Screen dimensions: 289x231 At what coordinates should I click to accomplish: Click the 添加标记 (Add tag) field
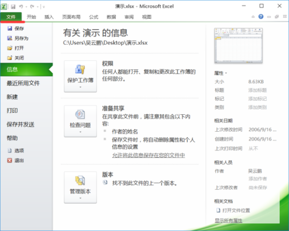tap(258, 99)
